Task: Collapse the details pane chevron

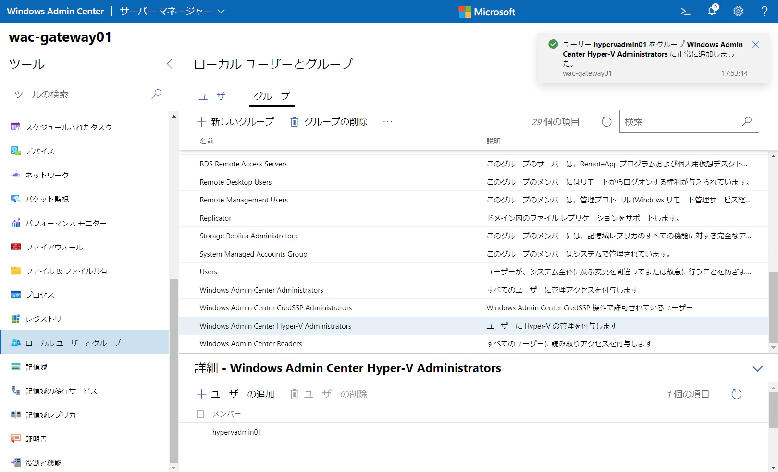Action: point(757,368)
